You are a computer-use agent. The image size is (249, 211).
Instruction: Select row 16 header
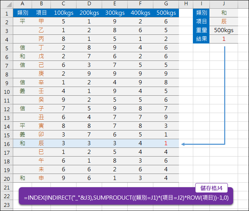pos(7,144)
